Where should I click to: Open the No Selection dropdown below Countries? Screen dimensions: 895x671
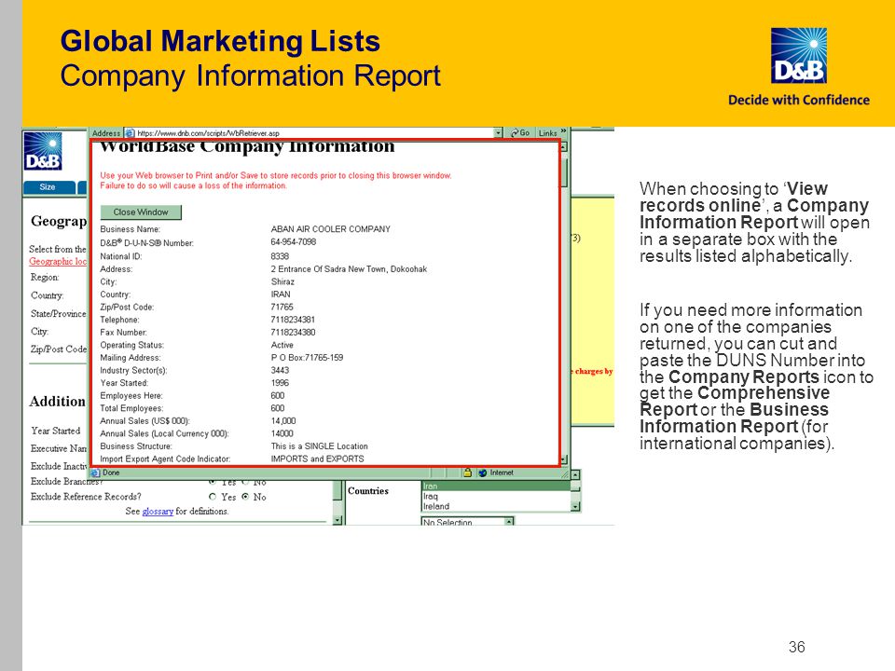467,522
